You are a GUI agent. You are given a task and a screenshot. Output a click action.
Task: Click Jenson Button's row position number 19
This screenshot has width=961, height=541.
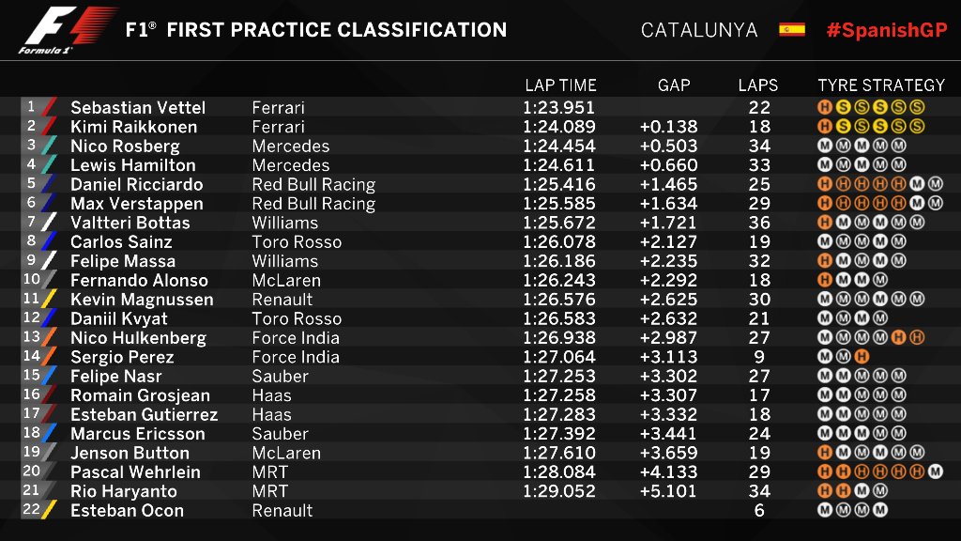pyautogui.click(x=31, y=452)
